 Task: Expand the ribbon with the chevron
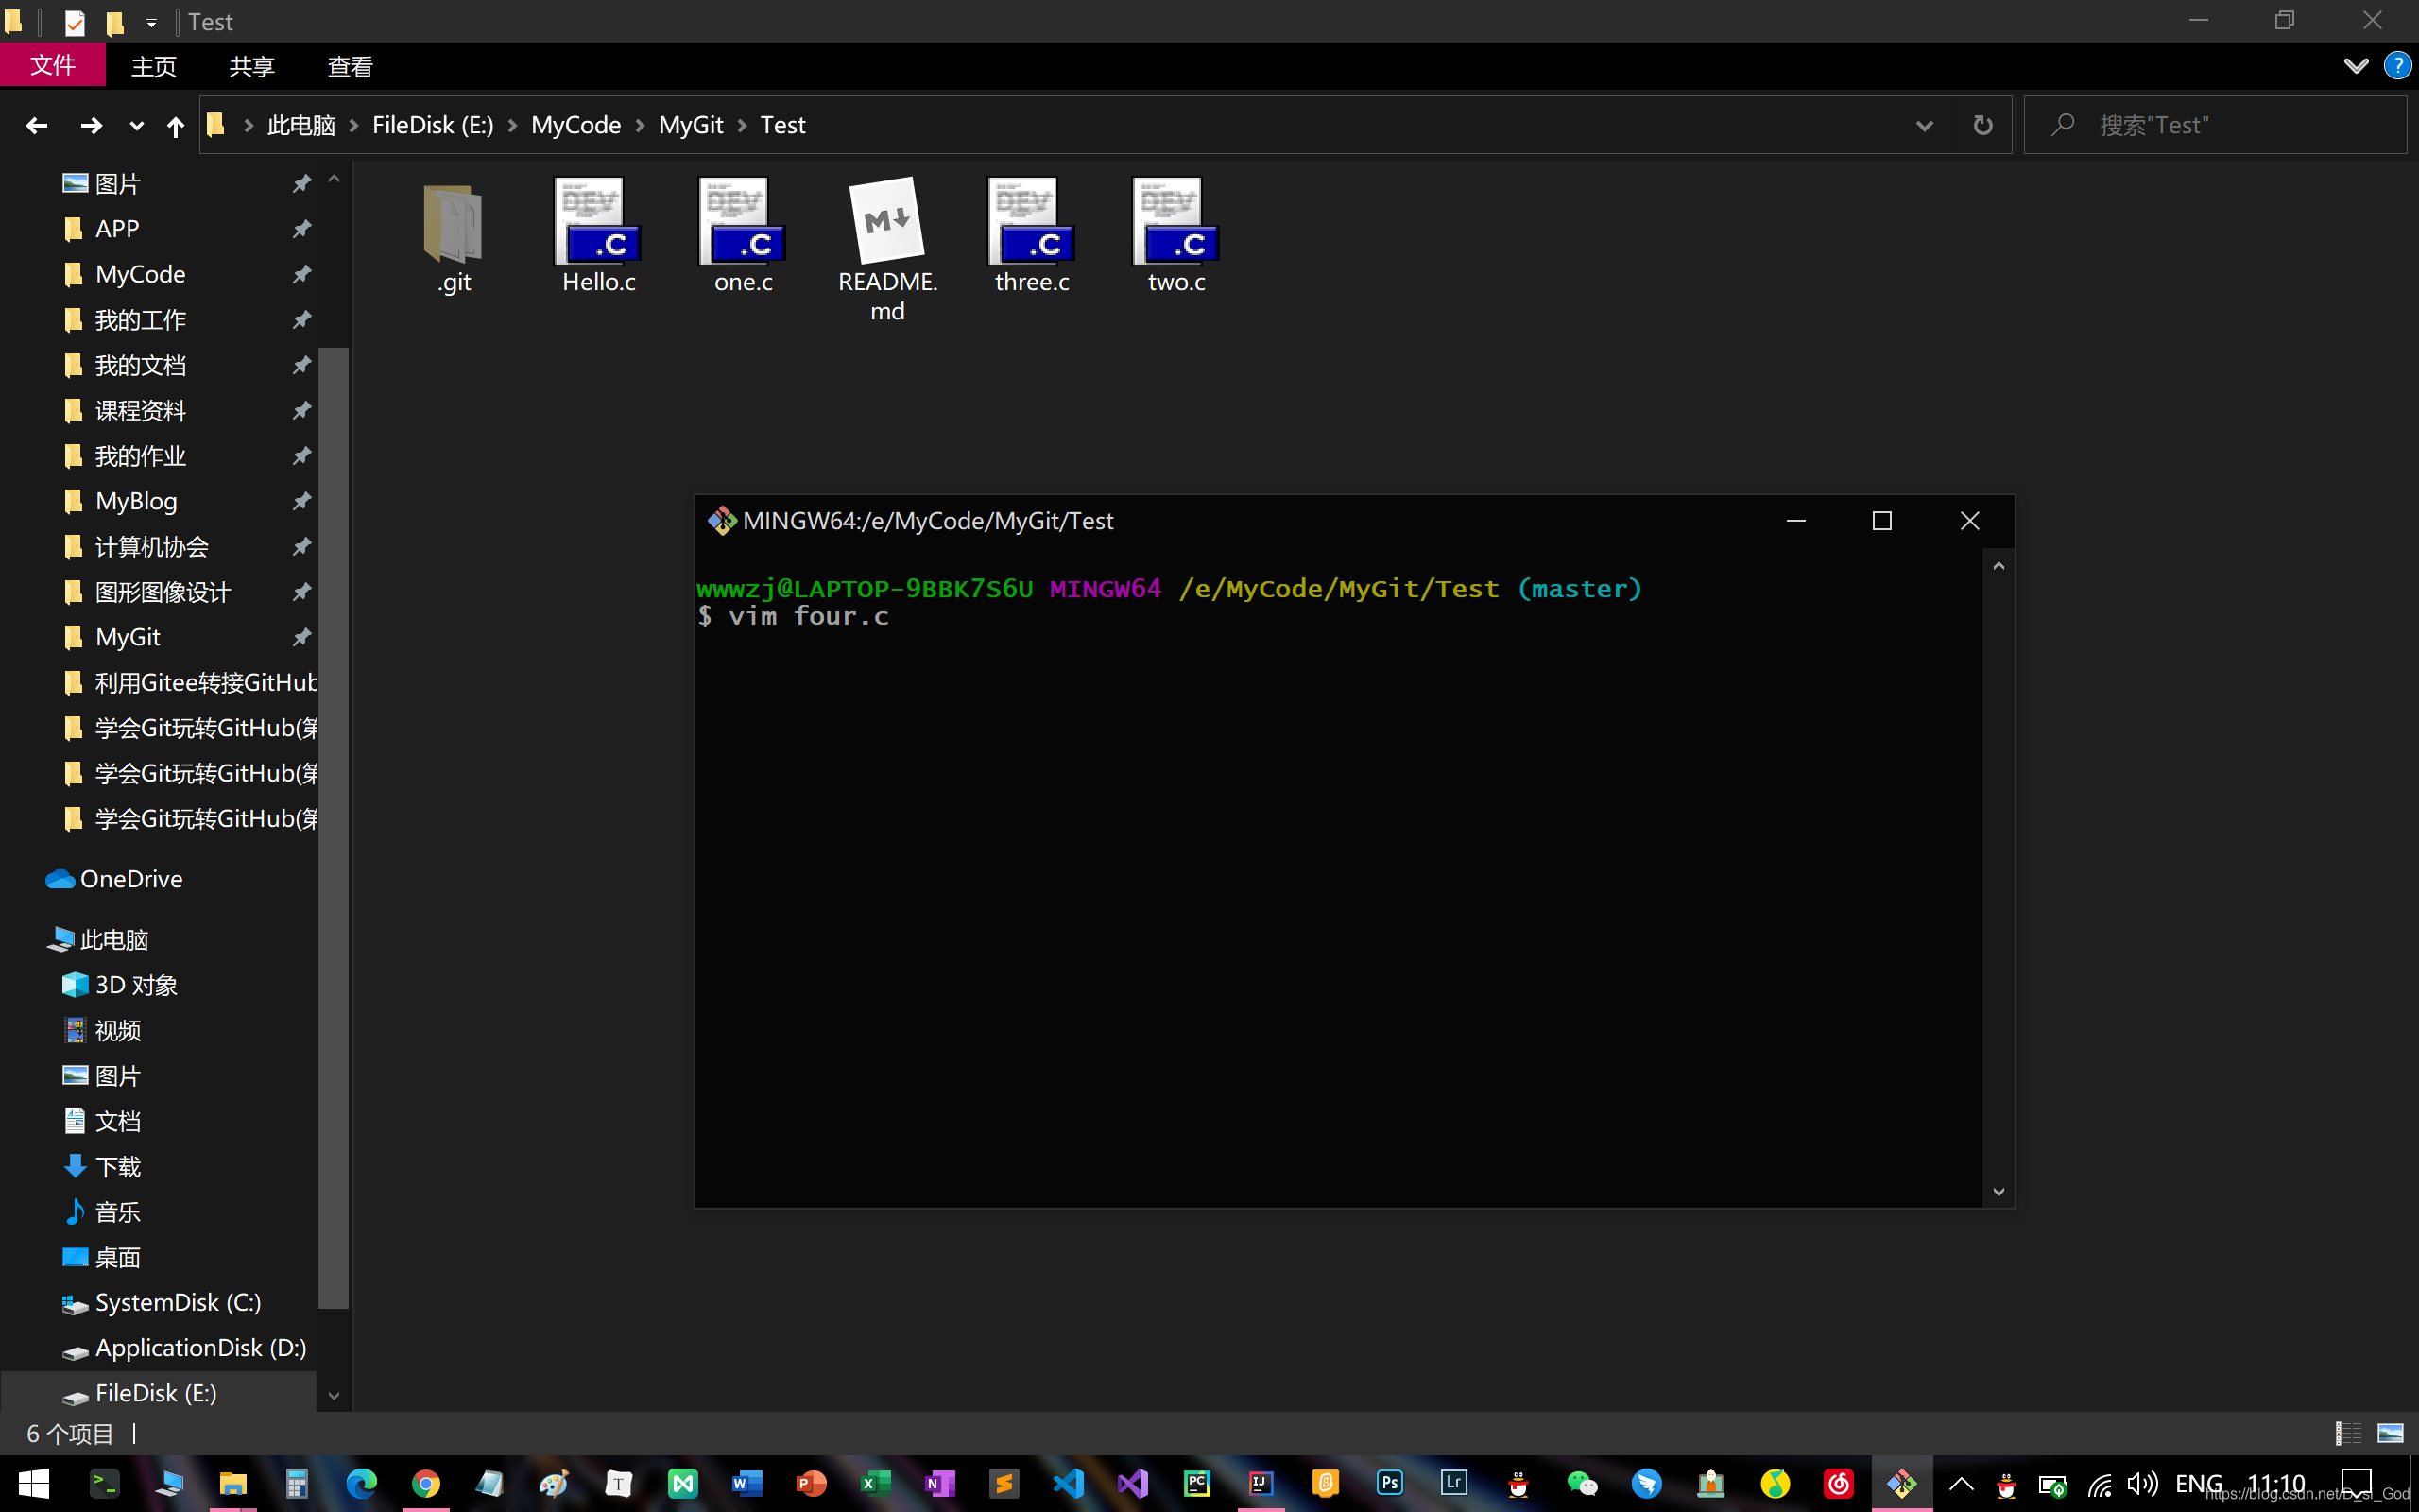(x=2355, y=66)
